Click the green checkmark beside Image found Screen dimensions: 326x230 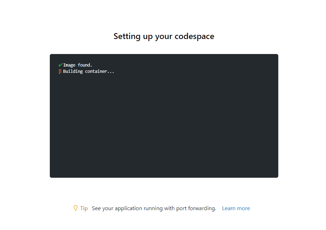point(60,65)
